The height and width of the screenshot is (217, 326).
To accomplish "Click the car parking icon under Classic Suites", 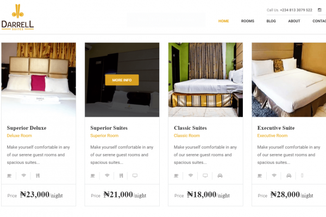I will click(220, 176).
